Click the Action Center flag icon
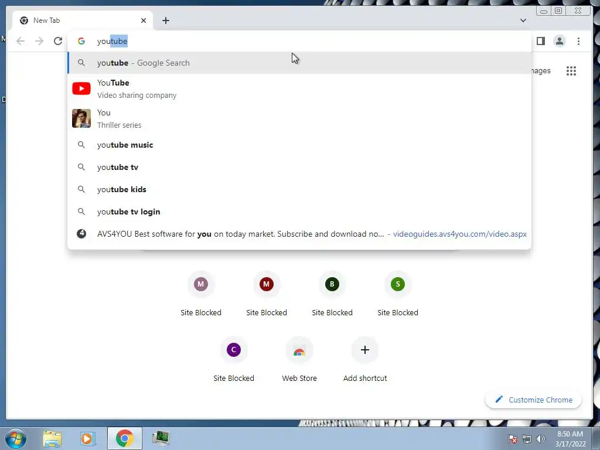Image resolution: width=600 pixels, height=450 pixels. click(x=512, y=439)
